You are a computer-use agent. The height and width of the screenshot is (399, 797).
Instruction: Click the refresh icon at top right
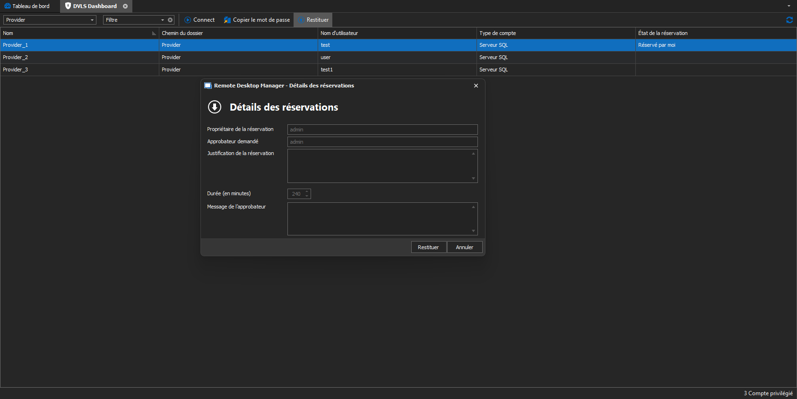[789, 20]
